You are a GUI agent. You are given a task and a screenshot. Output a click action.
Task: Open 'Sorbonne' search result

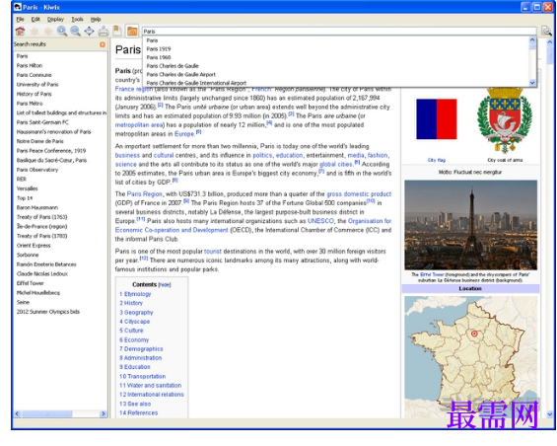click(28, 255)
